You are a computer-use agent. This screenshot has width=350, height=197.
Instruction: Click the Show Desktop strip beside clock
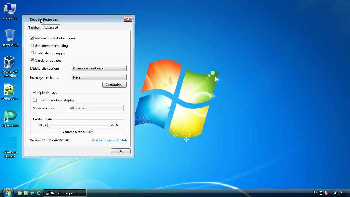pos(348,193)
